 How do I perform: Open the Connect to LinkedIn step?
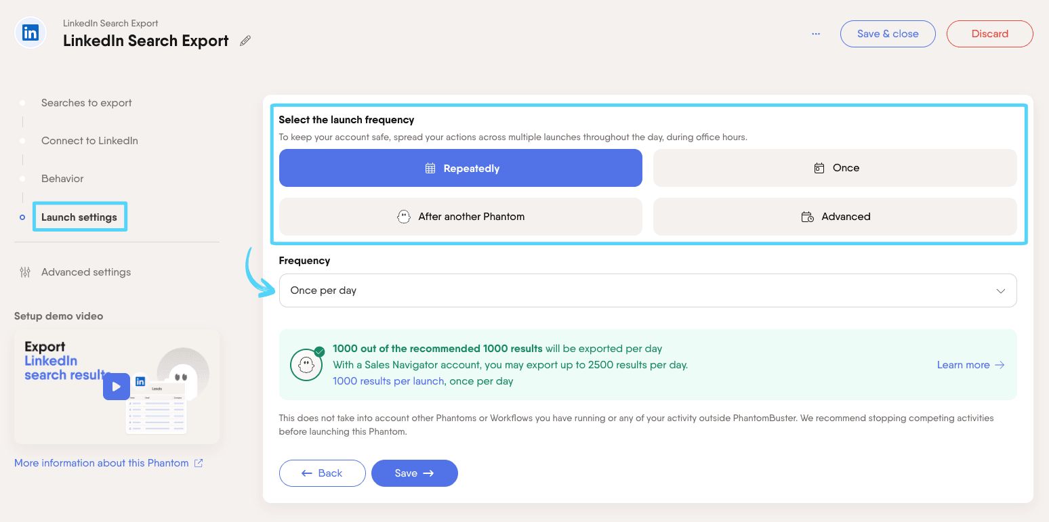point(89,141)
